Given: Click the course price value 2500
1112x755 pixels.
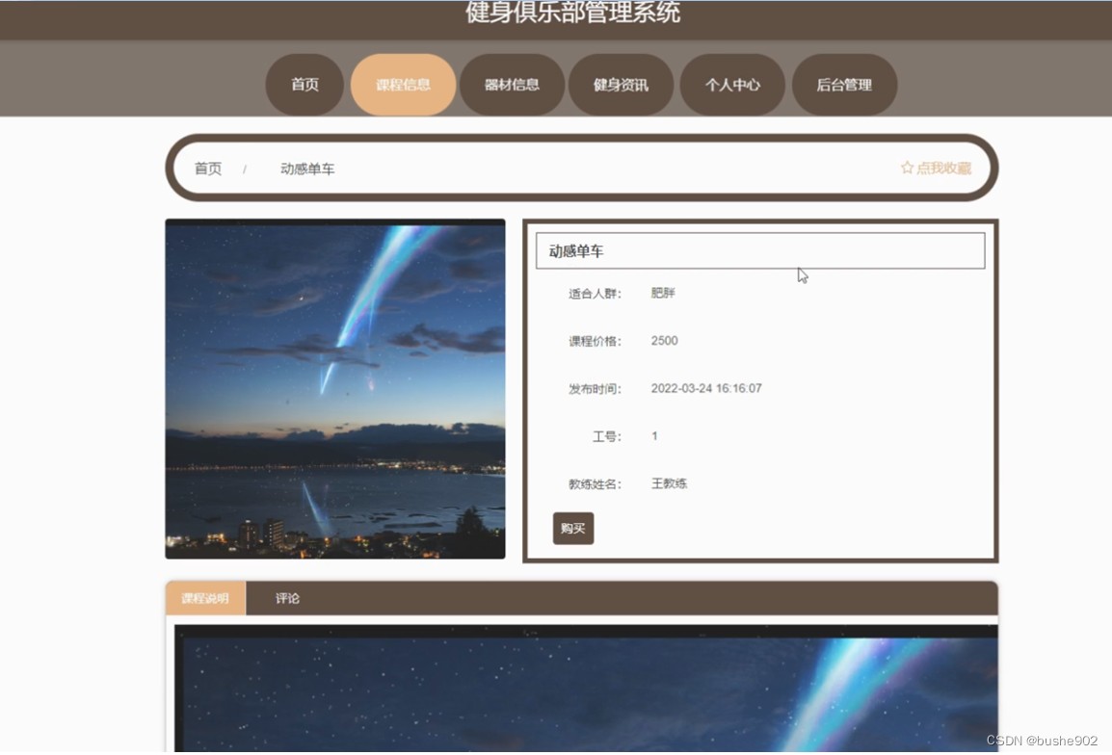Looking at the screenshot, I should (665, 340).
